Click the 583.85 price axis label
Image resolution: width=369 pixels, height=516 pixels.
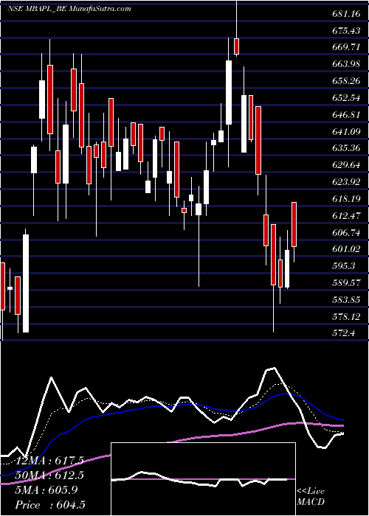tap(347, 299)
